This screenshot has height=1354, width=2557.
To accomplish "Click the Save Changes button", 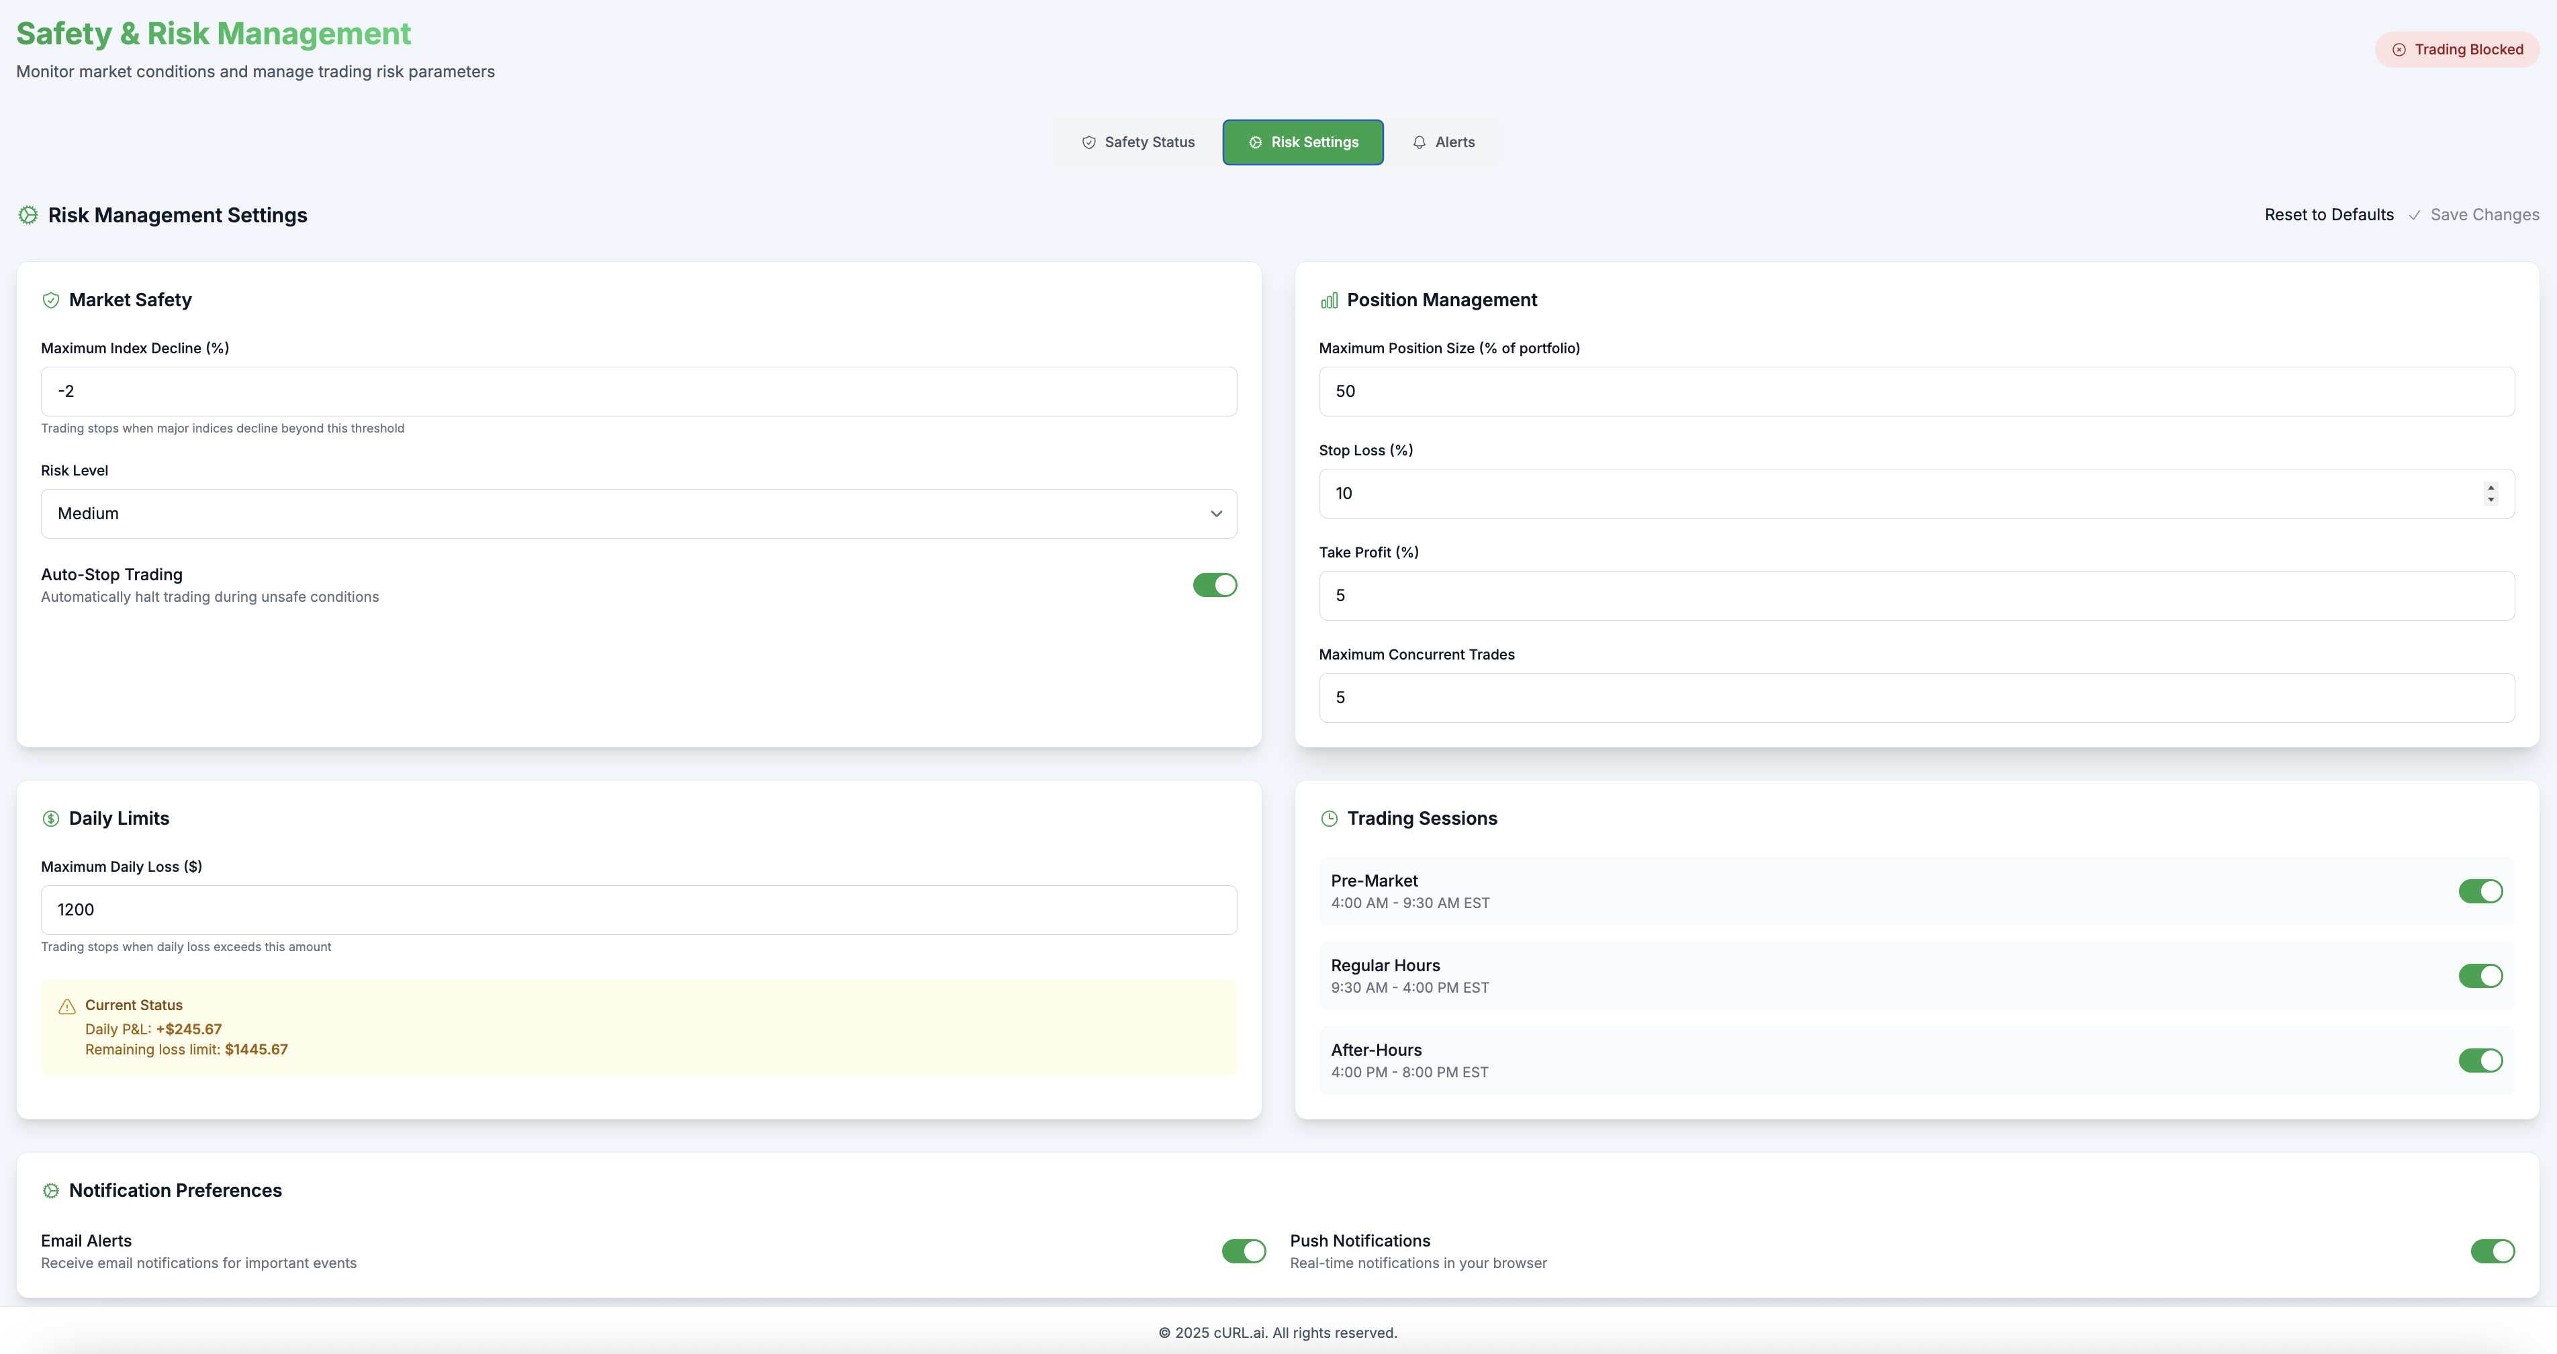I will [x=2474, y=216].
